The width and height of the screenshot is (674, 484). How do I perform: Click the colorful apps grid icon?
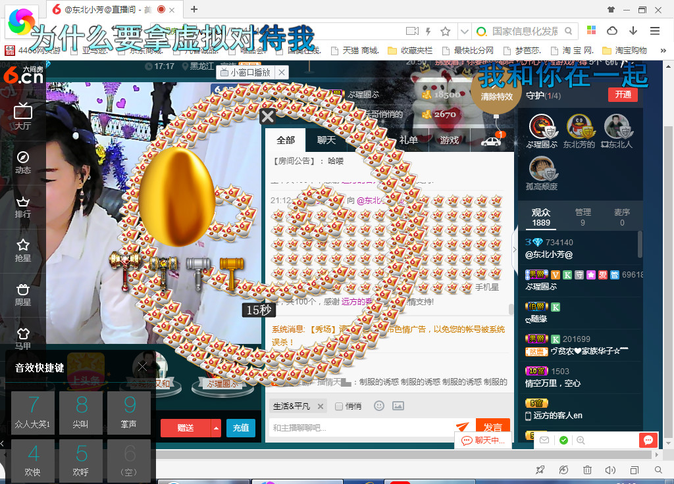[592, 30]
